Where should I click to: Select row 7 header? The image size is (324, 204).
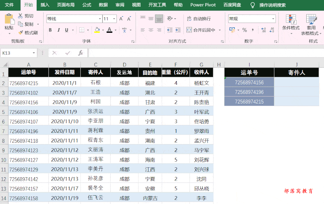click(4, 131)
